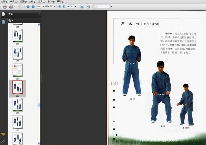Open the zoom level dropdown arrow

76,7
